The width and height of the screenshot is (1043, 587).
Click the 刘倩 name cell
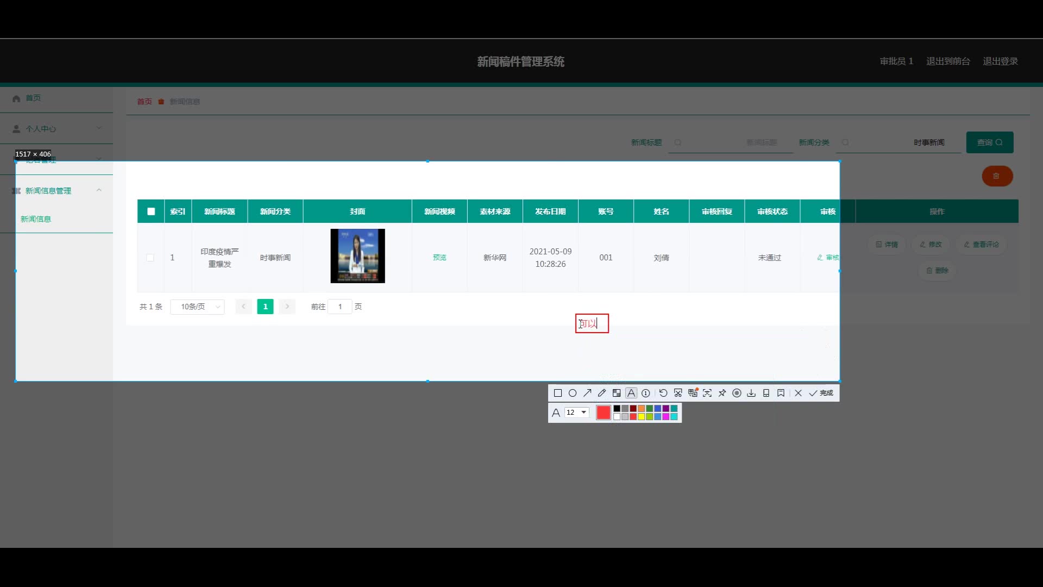(x=661, y=258)
